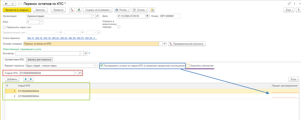
Task: Add document to favorites via star icon
Action: 19,4
